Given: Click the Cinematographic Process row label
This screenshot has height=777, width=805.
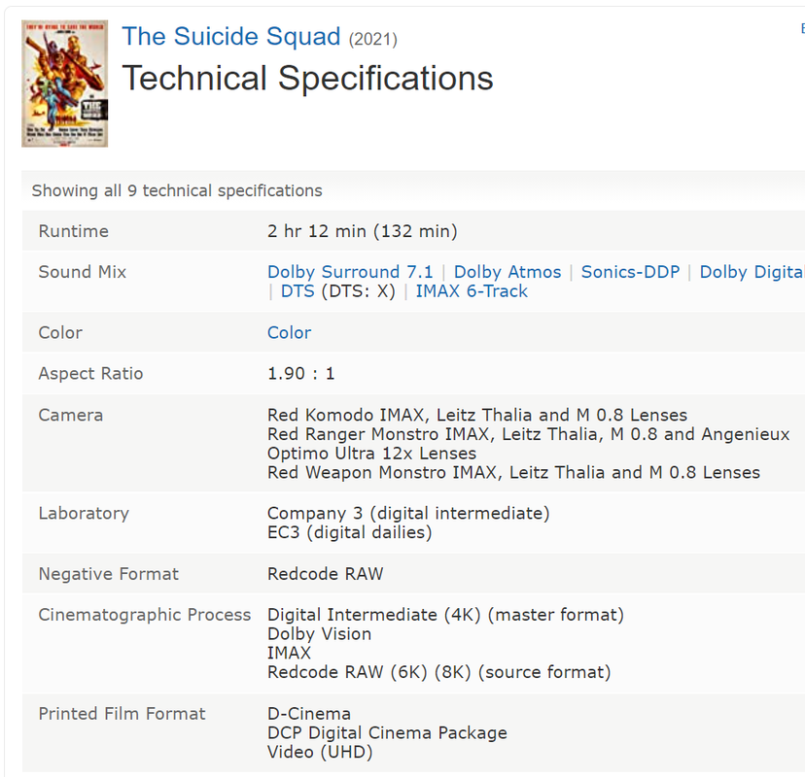Looking at the screenshot, I should 144,615.
